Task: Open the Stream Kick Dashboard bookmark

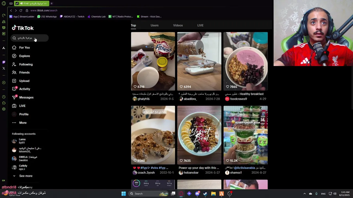Action: click(x=149, y=16)
